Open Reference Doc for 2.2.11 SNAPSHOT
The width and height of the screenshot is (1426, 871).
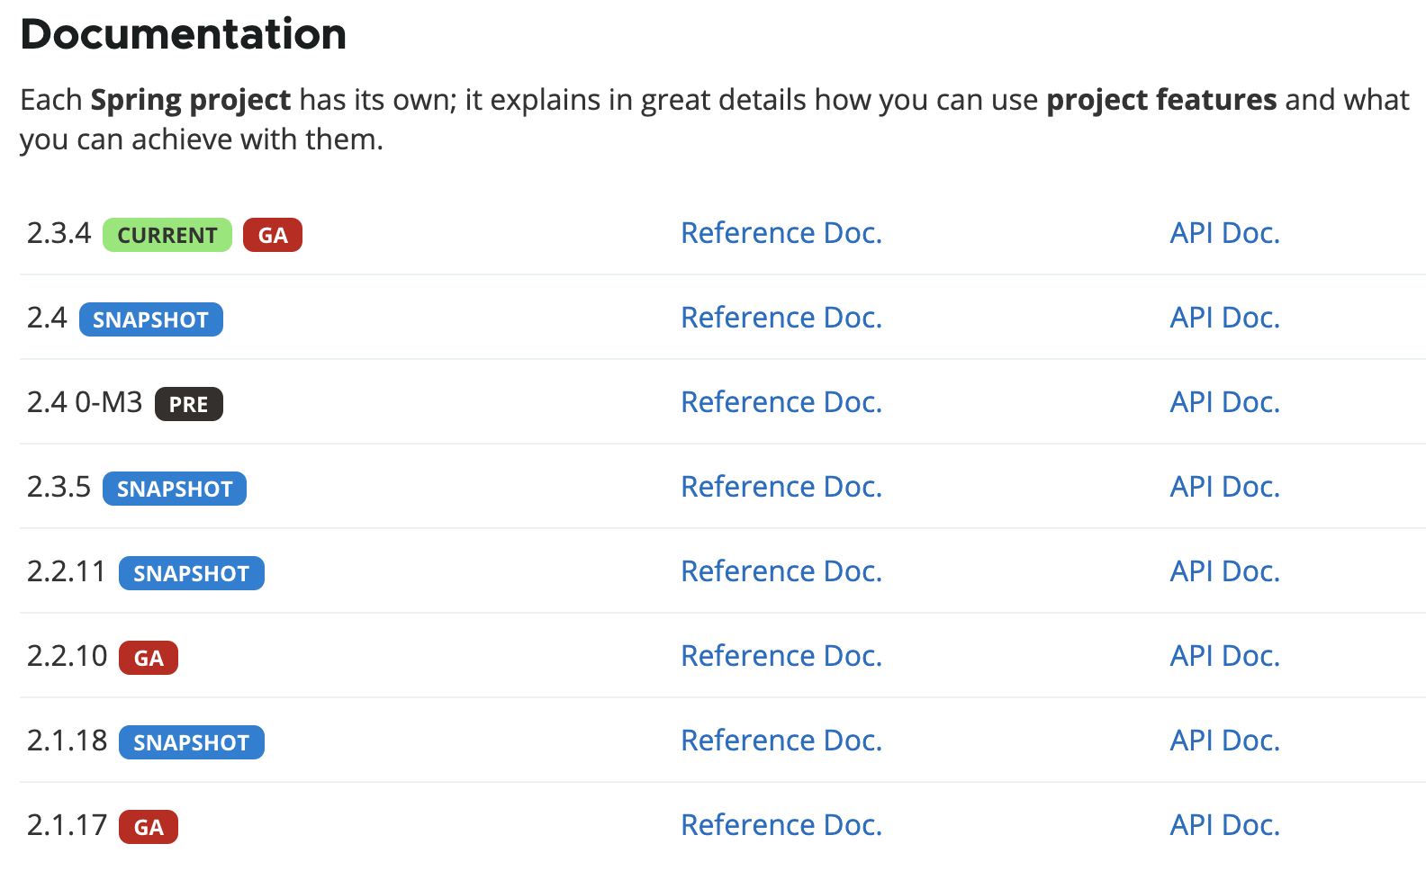point(781,571)
